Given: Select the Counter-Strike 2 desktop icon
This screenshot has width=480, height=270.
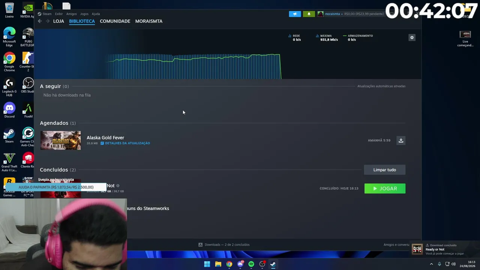Looking at the screenshot, I should pyautogui.click(x=28, y=62).
